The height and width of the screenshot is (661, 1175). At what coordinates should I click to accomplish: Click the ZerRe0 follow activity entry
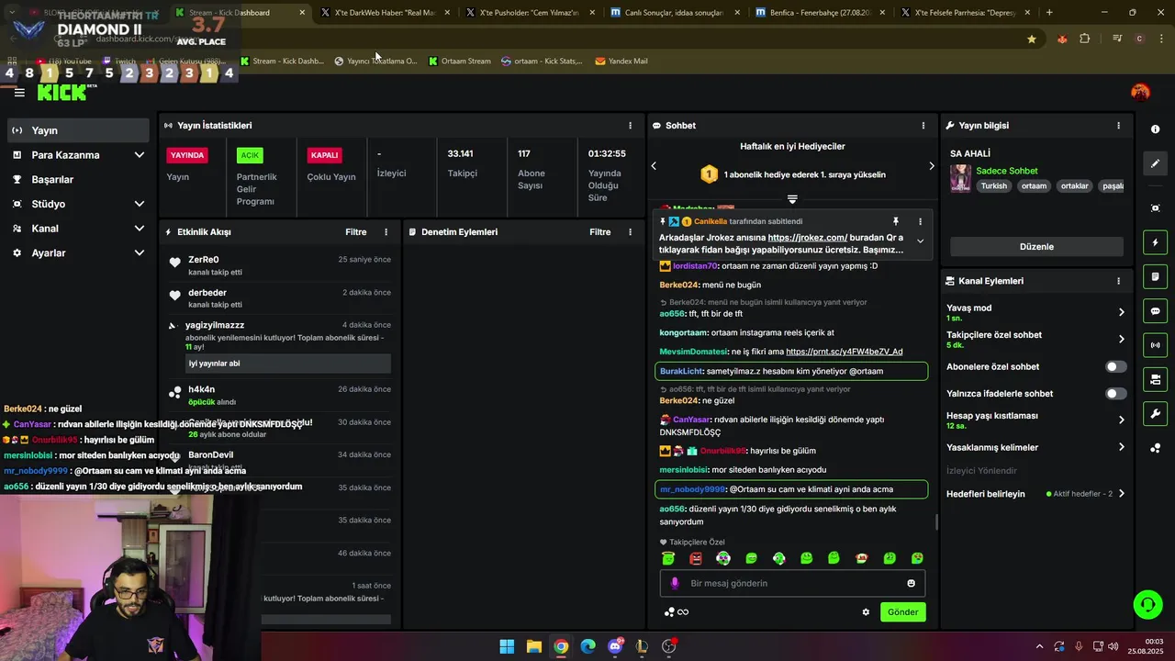[x=279, y=265]
